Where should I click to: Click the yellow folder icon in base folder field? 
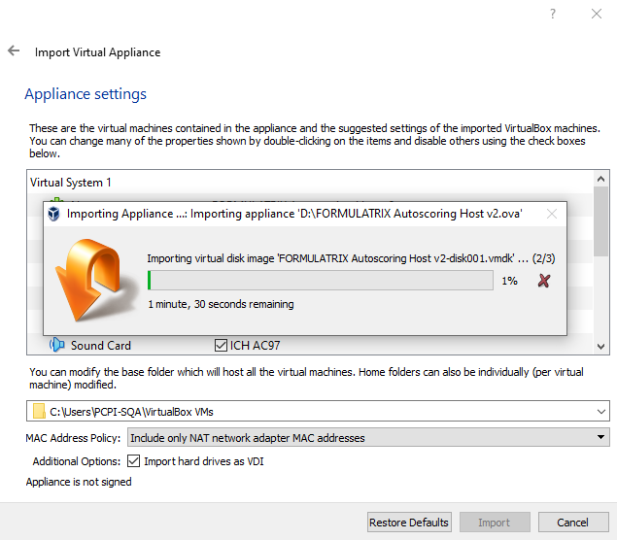(40, 412)
